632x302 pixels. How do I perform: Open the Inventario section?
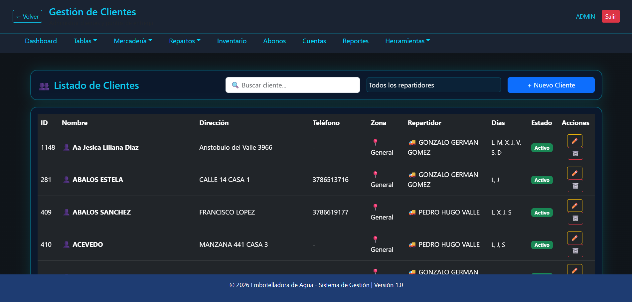pos(232,41)
